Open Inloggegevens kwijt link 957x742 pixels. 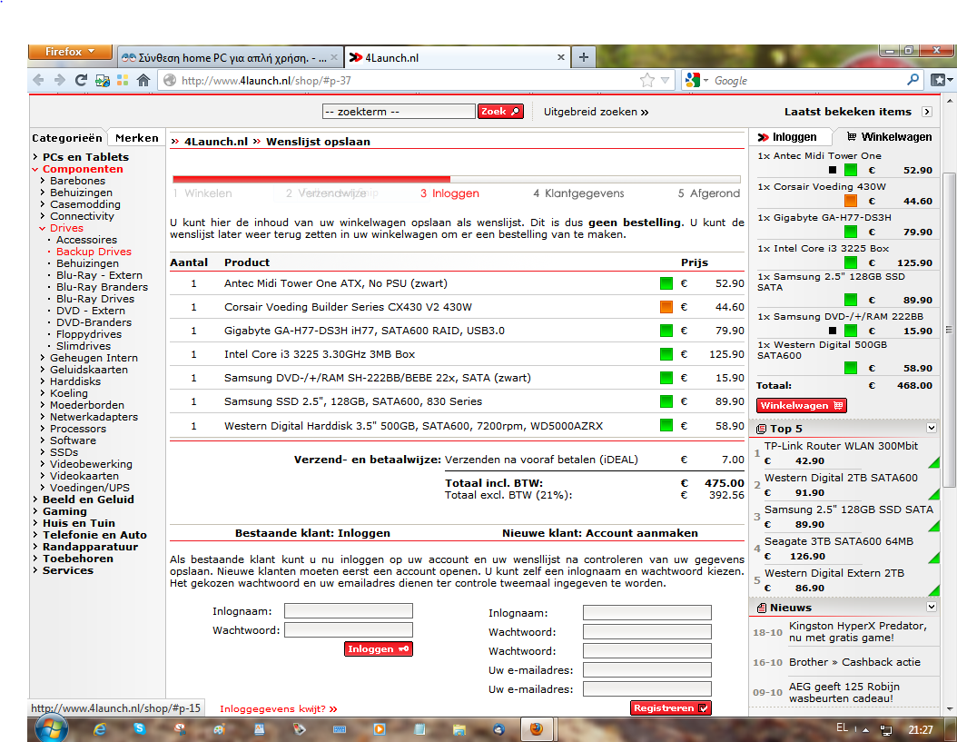coord(279,709)
